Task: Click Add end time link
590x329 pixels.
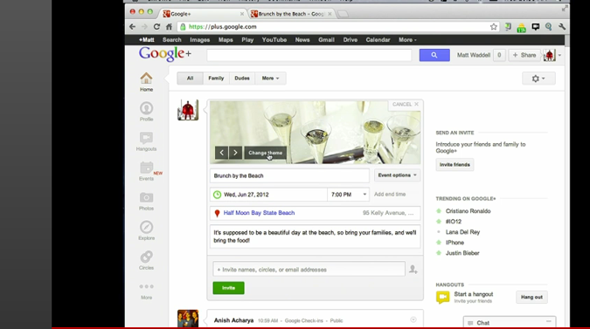Action: pos(390,194)
